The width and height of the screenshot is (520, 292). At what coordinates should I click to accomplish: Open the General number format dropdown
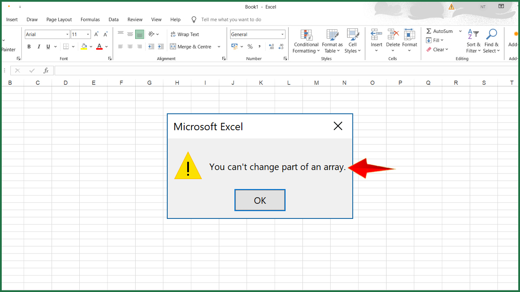click(283, 35)
